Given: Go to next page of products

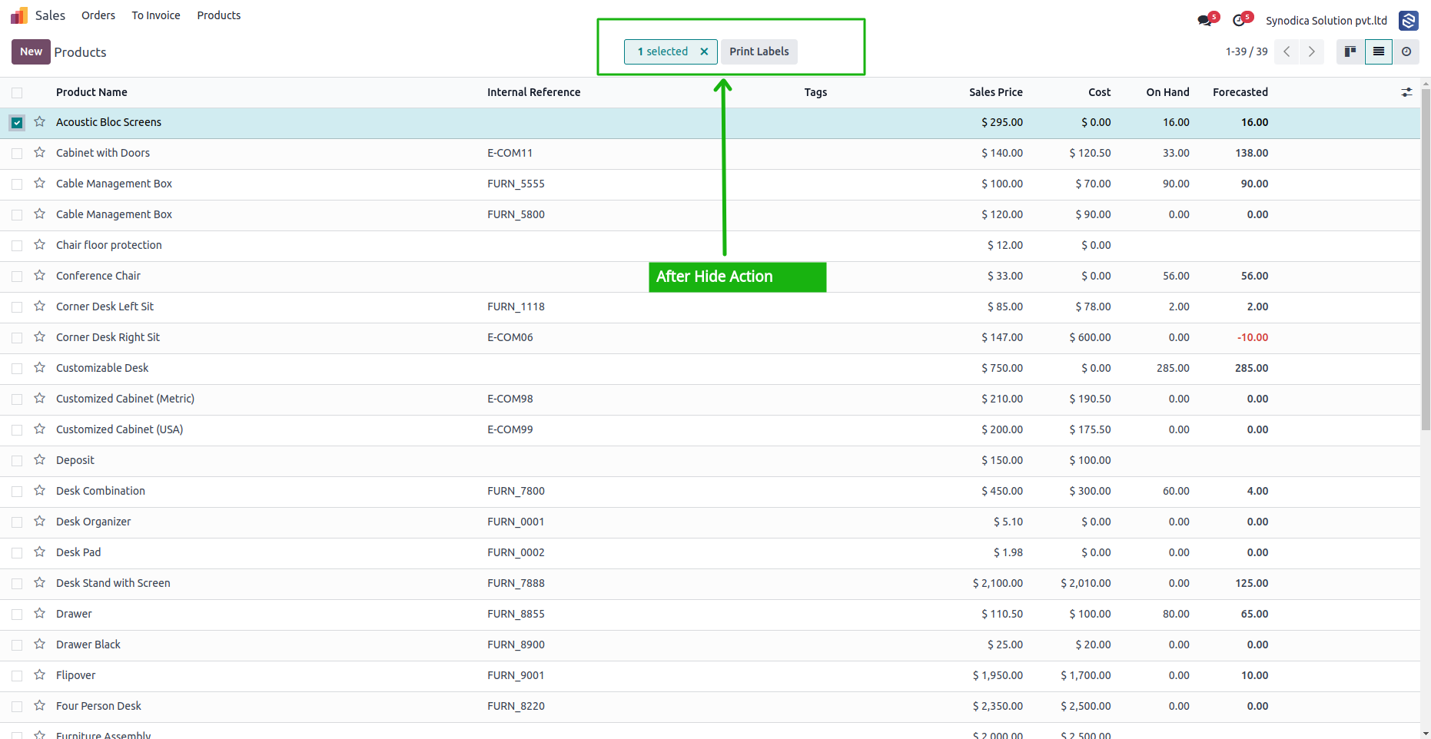Looking at the screenshot, I should click(1312, 51).
